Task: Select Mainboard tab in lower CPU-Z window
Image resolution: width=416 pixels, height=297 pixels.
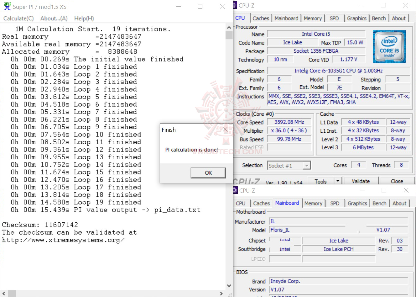Action: 287,203
